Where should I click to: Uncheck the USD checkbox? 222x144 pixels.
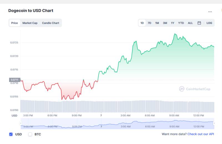point(11,134)
